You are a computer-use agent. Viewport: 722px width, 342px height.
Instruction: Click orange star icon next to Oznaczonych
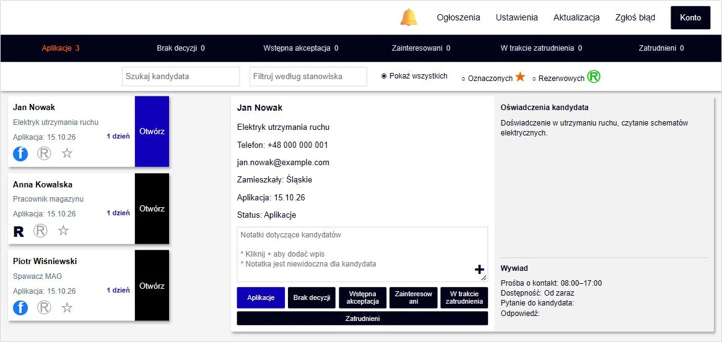(x=520, y=77)
